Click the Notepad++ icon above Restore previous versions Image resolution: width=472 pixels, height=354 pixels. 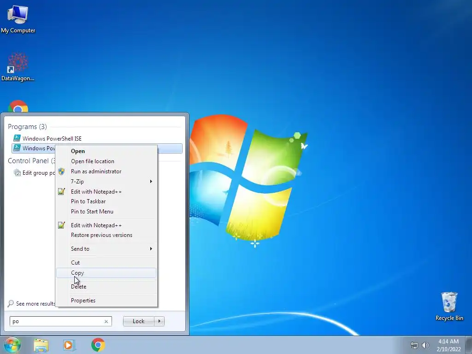point(61,225)
